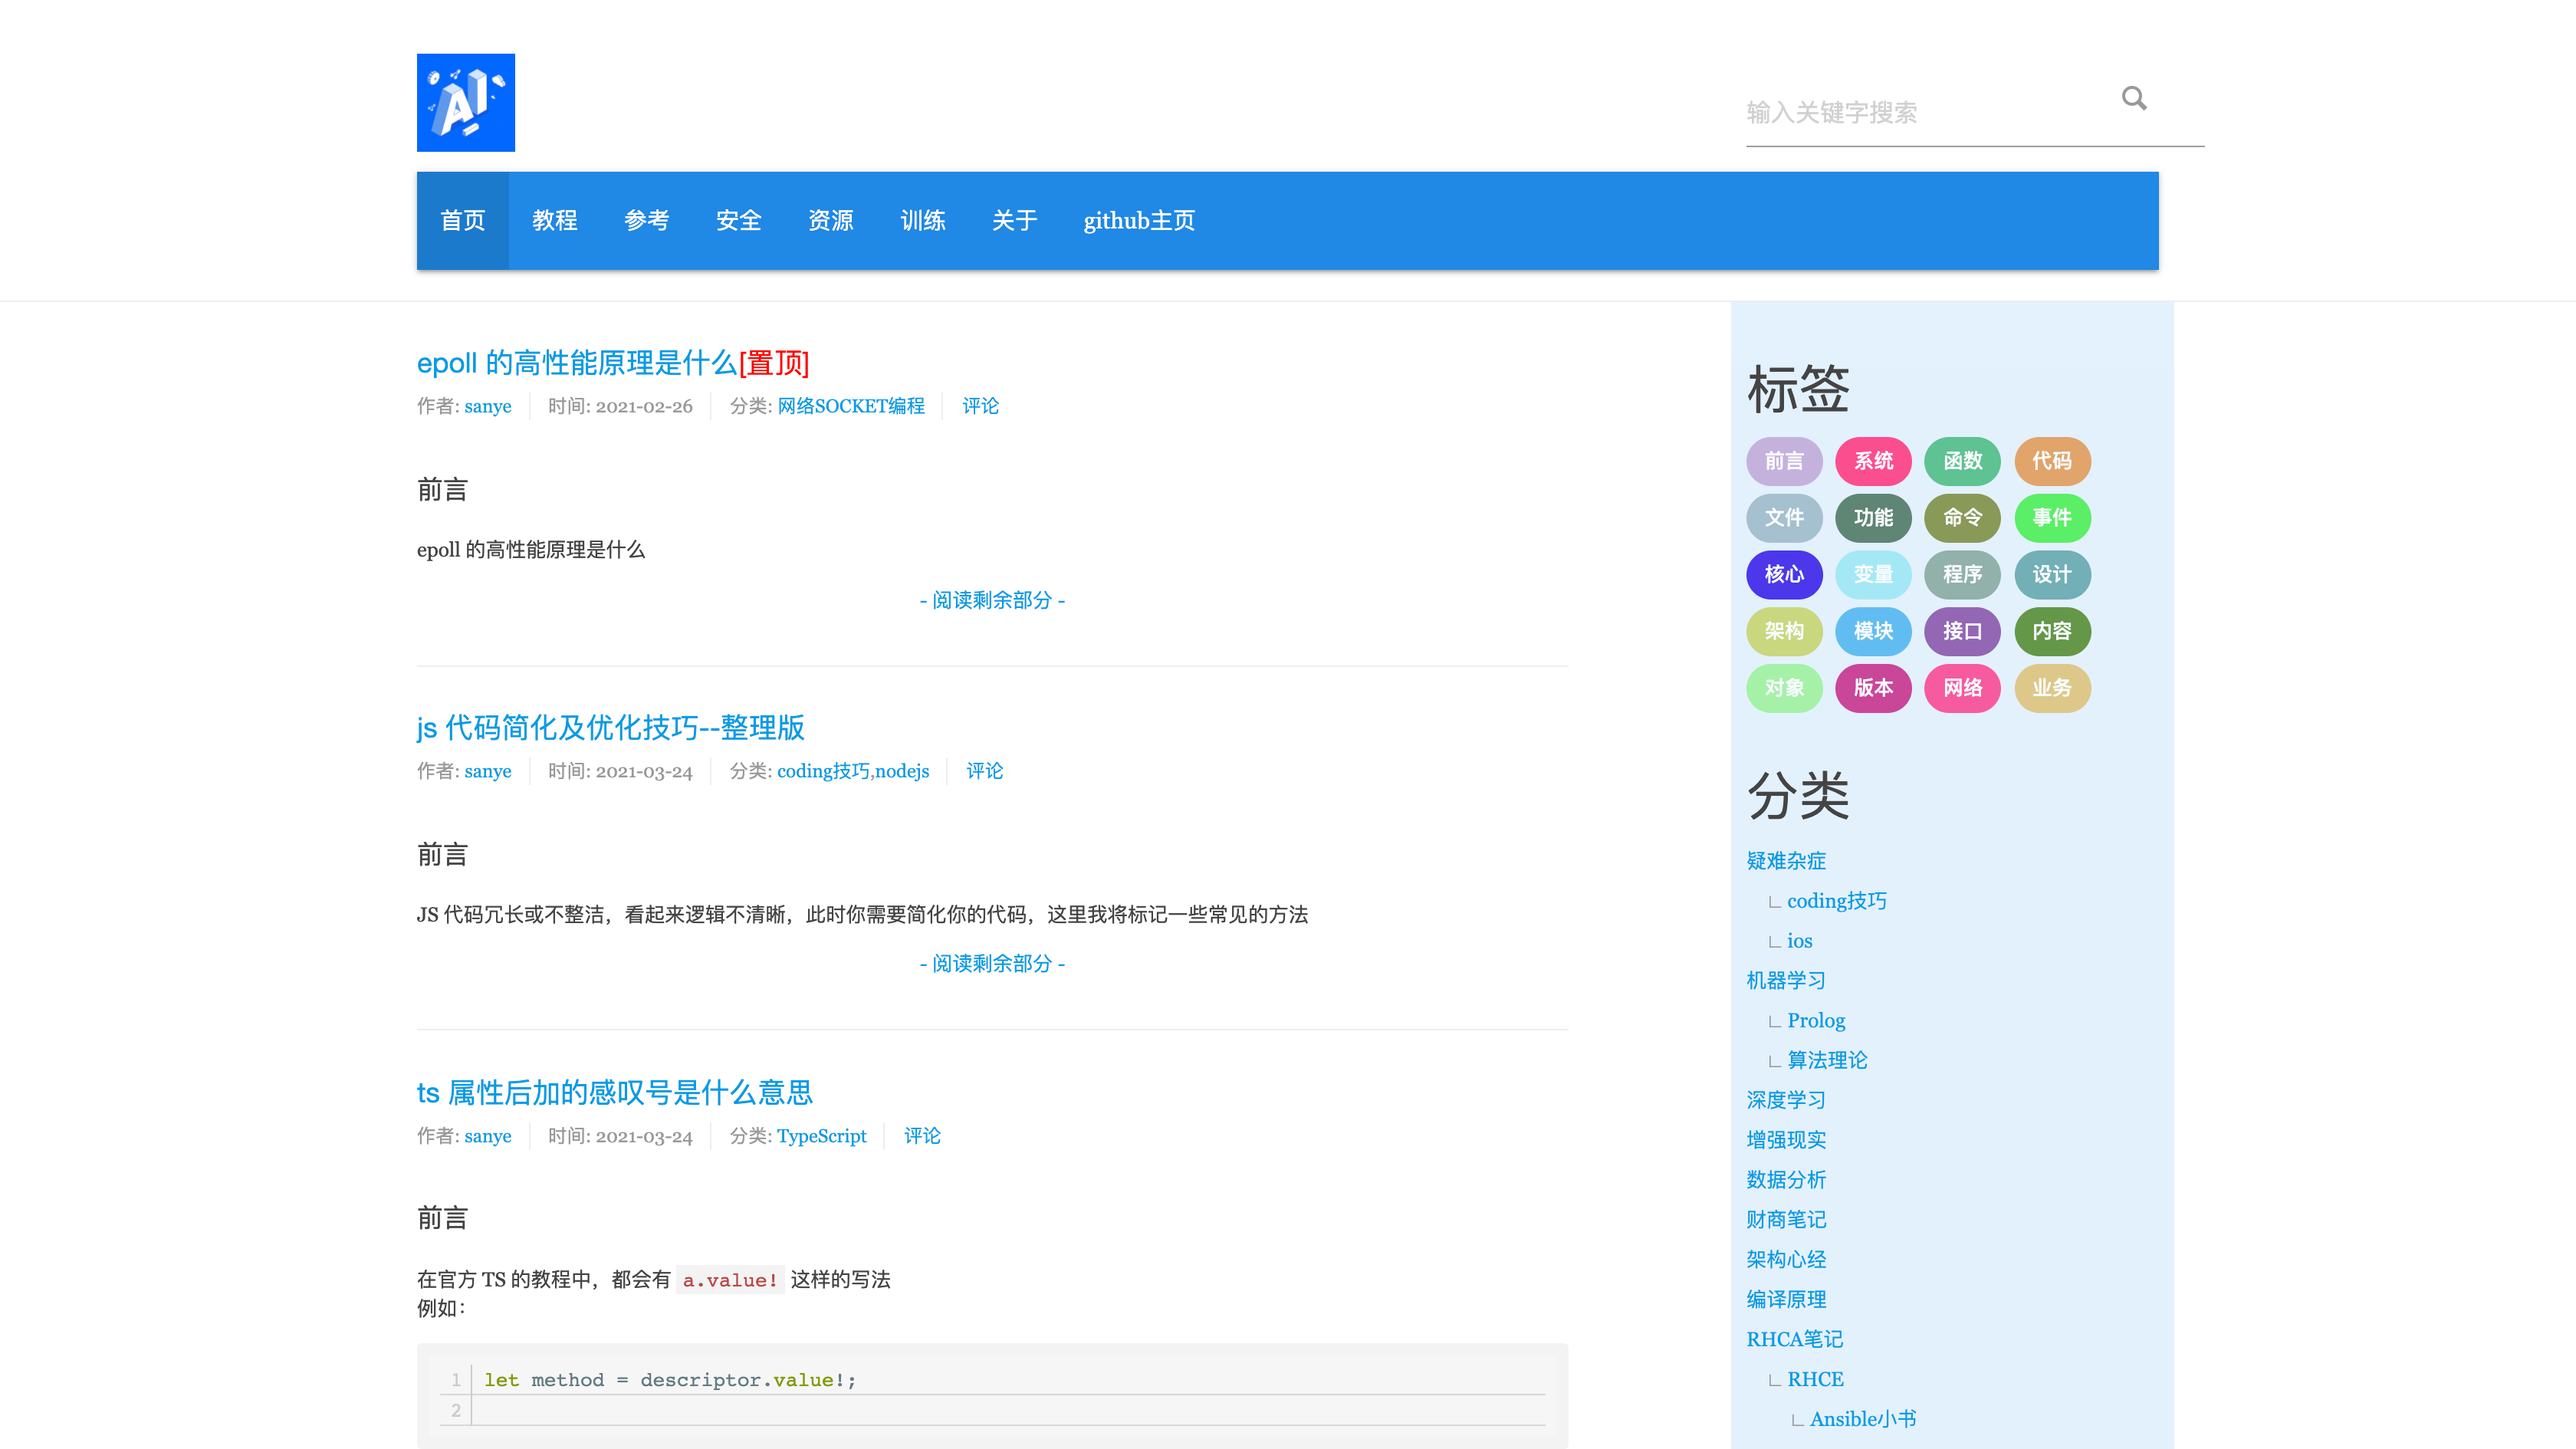This screenshot has height=1449, width=2576.
Task: Go to the 首页 navigation tab
Action: pos(462,221)
